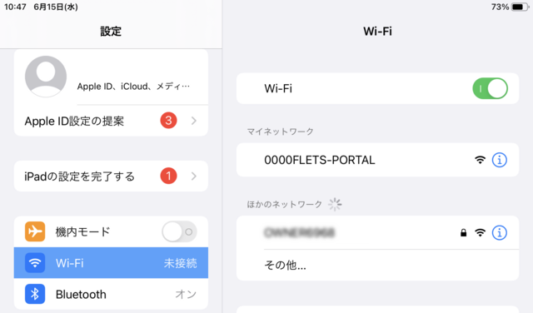Image resolution: width=533 pixels, height=313 pixels.
Task: Turn off the Wi-Fi switch
Action: pos(491,89)
